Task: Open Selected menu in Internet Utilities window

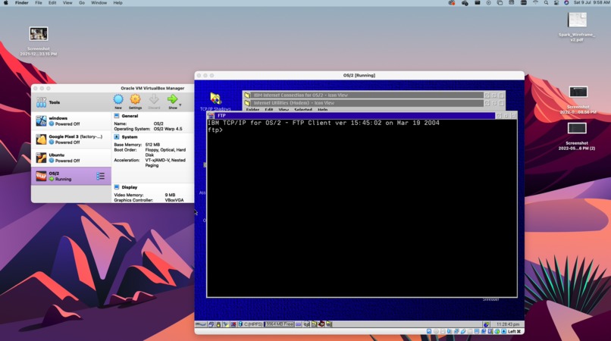Action: (x=302, y=110)
